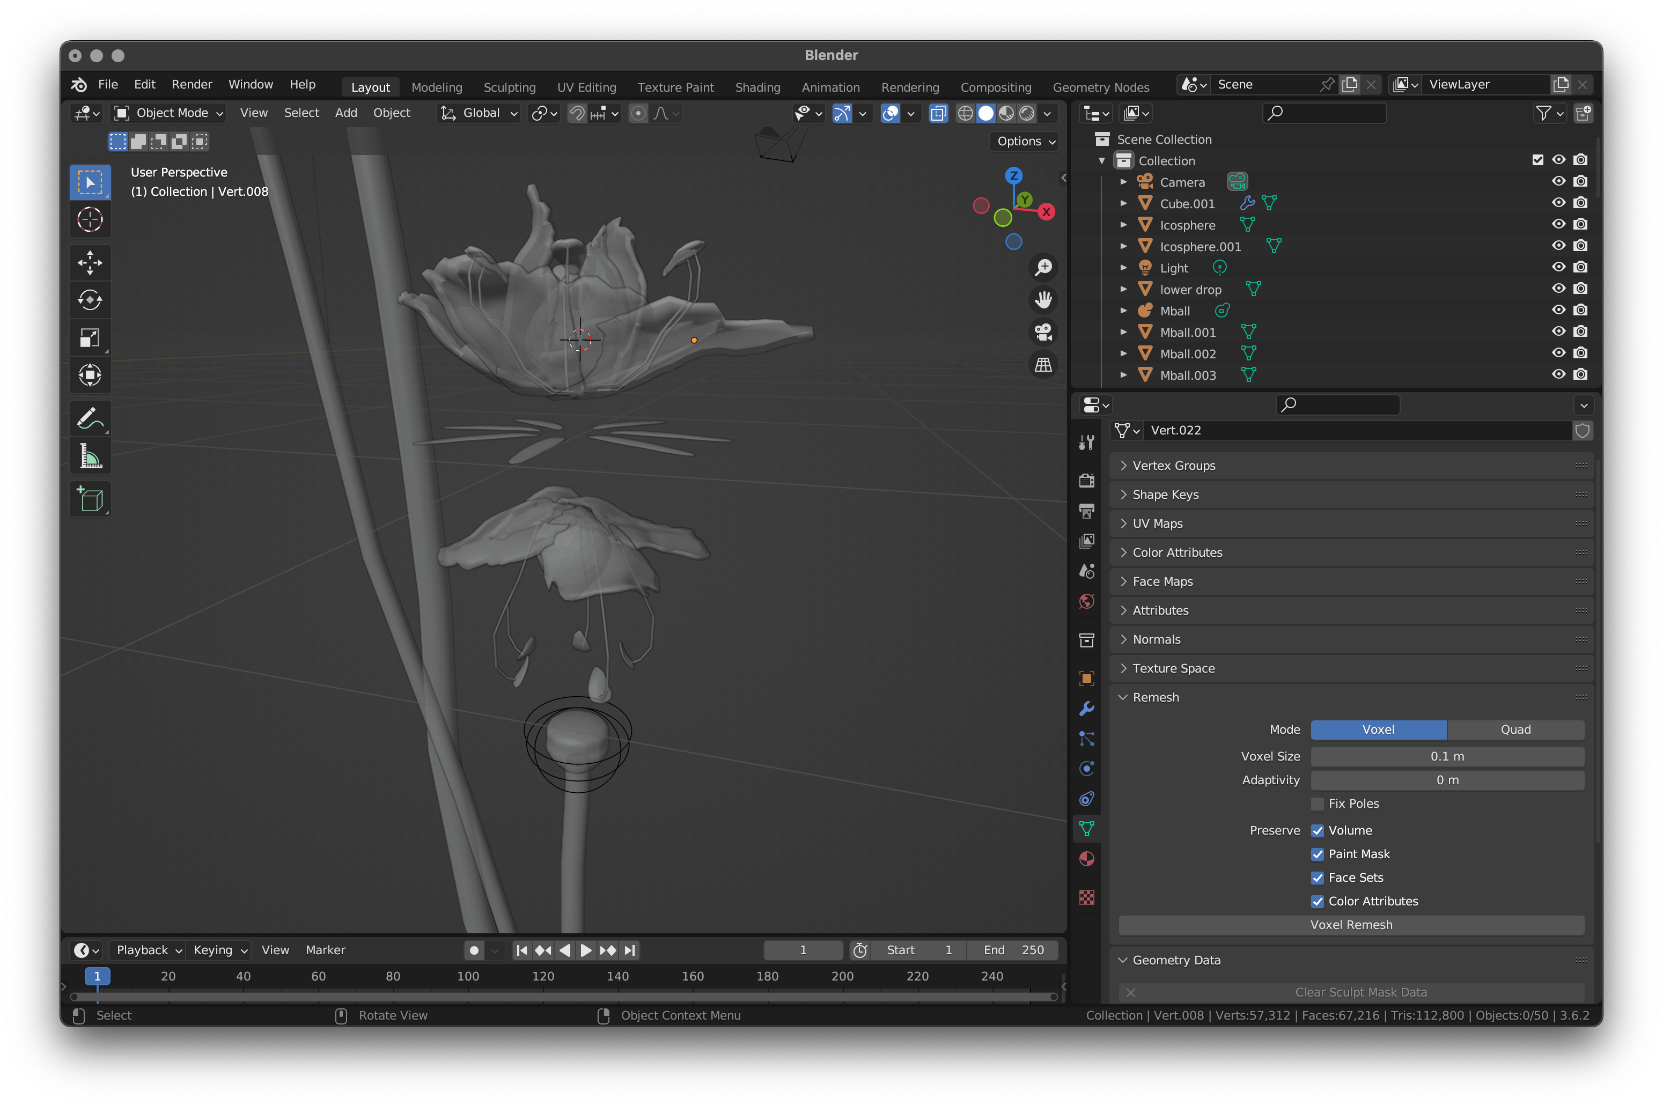This screenshot has width=1663, height=1106.
Task: Expand the Cube.001 tree item
Action: [x=1123, y=203]
